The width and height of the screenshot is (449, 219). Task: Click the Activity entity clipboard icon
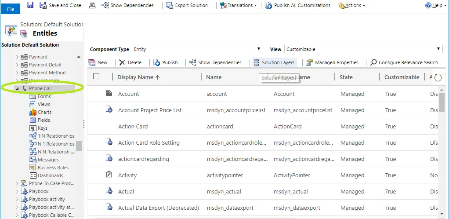tap(109, 174)
